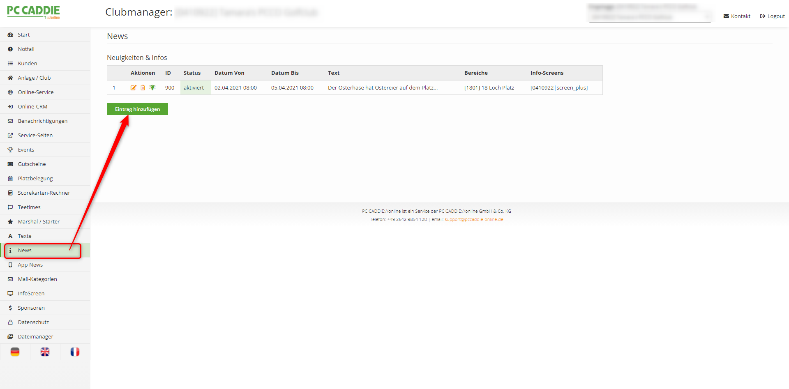Image resolution: width=789 pixels, height=389 pixels.
Task: Click the Datum Von column header
Action: click(229, 73)
